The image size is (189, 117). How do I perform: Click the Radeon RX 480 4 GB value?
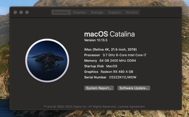pyautogui.click(x=117, y=72)
